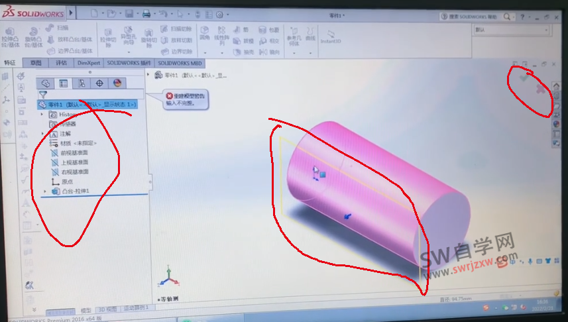
Task: Click the green checkmark confirm corner
Action: [524, 78]
